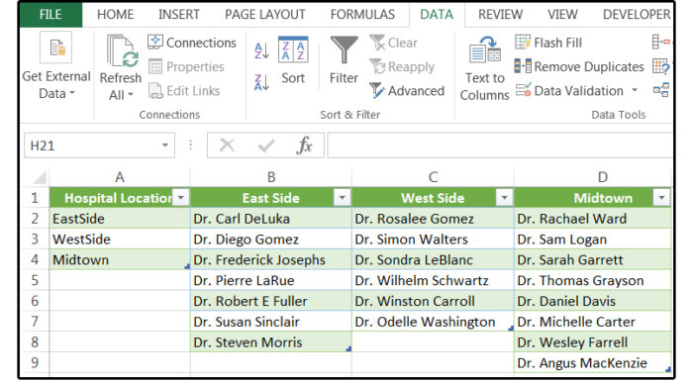Click inside the formula bar
The image size is (693, 384).
(500, 145)
